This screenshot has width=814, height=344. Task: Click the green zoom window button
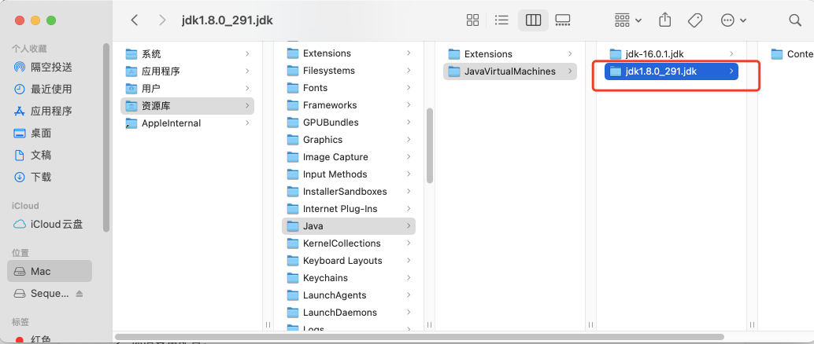tap(51, 20)
